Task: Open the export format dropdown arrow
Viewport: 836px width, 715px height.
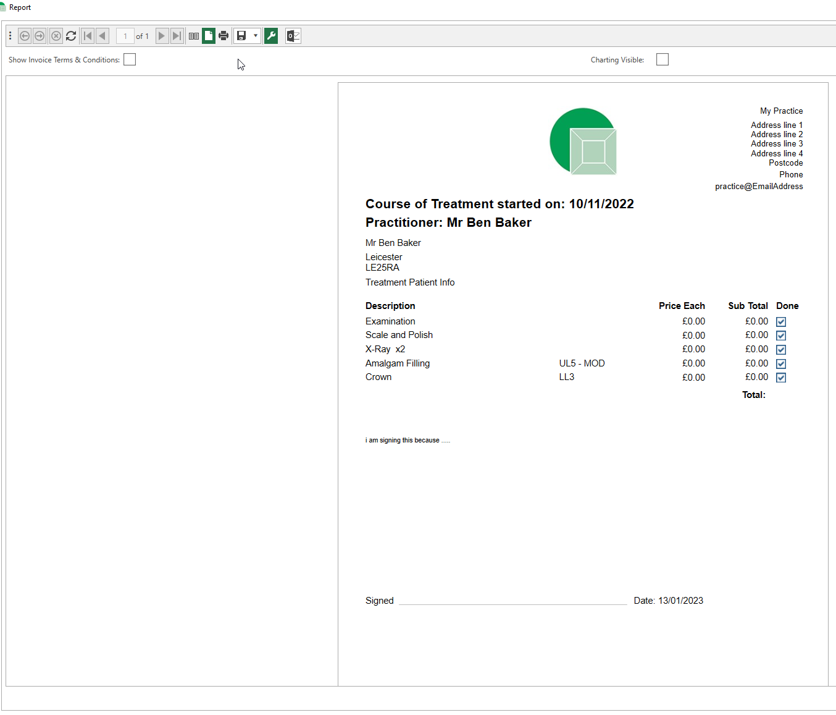Action: coord(256,36)
